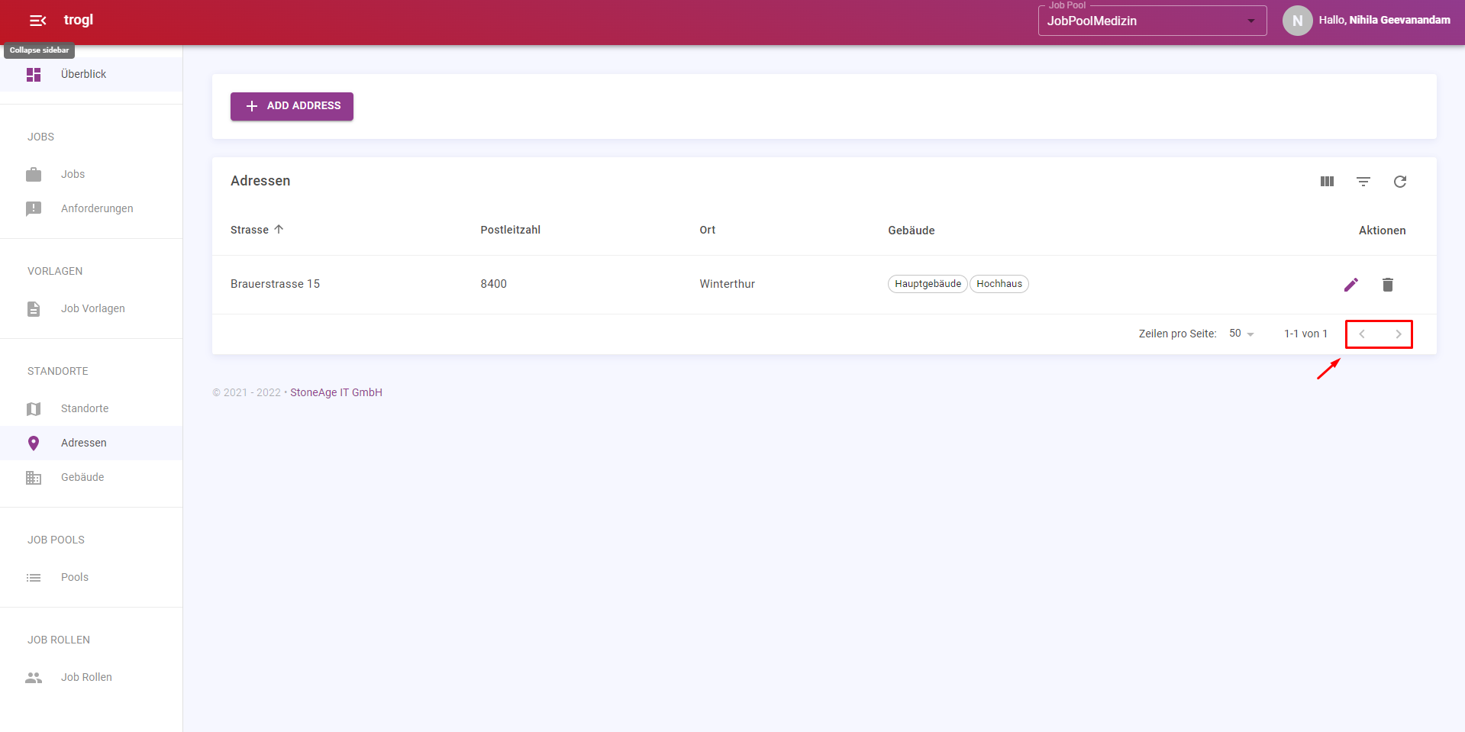Click the Adressen table title
The width and height of the screenshot is (1465, 732).
click(260, 181)
